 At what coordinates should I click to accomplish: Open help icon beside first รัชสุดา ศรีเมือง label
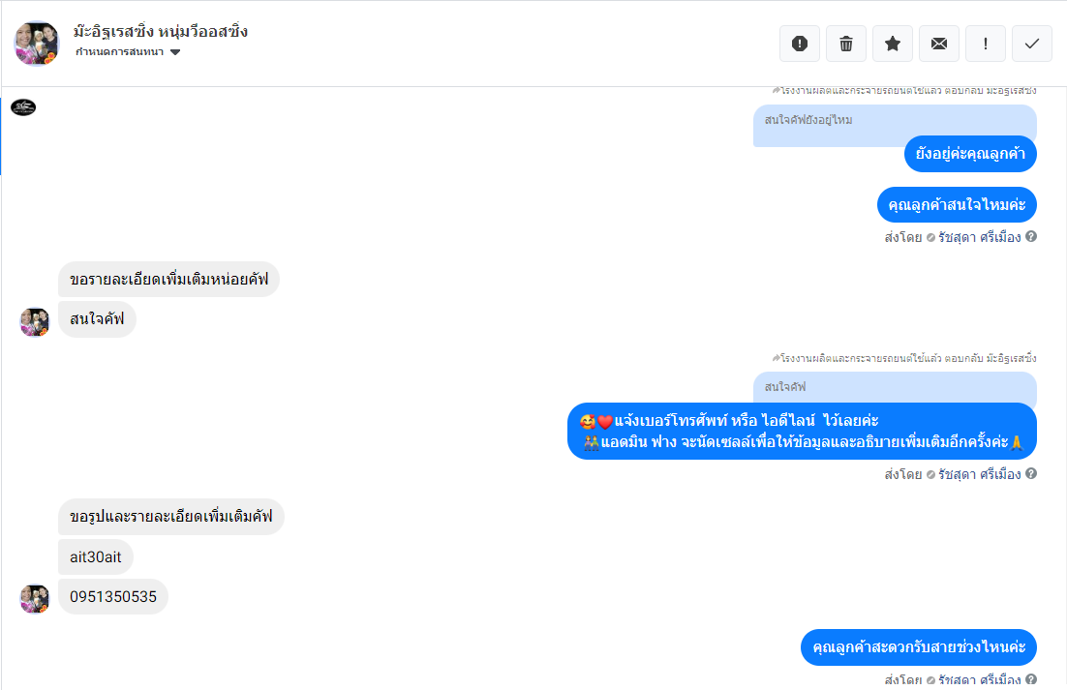pos(1031,236)
